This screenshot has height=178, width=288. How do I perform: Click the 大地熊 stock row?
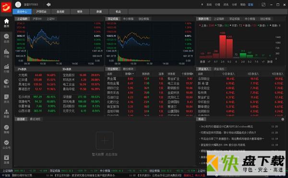click(x=37, y=75)
